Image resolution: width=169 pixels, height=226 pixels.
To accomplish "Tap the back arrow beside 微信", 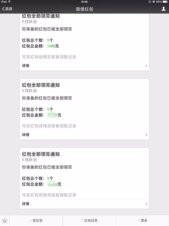I will coord(3,9).
